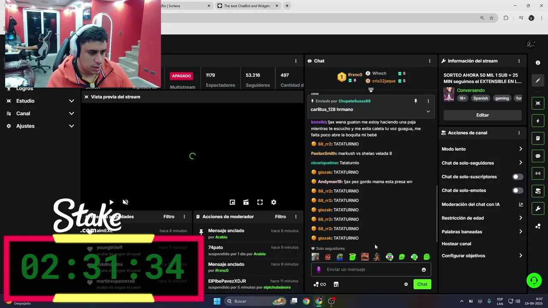The width and height of the screenshot is (548, 308).
Task: Click Hostear canal
Action: pos(456,244)
